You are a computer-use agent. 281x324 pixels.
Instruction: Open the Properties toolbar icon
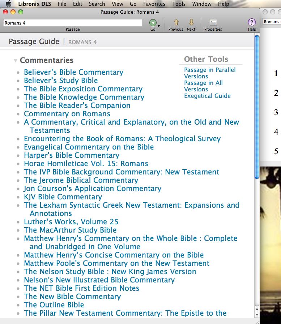click(x=213, y=22)
